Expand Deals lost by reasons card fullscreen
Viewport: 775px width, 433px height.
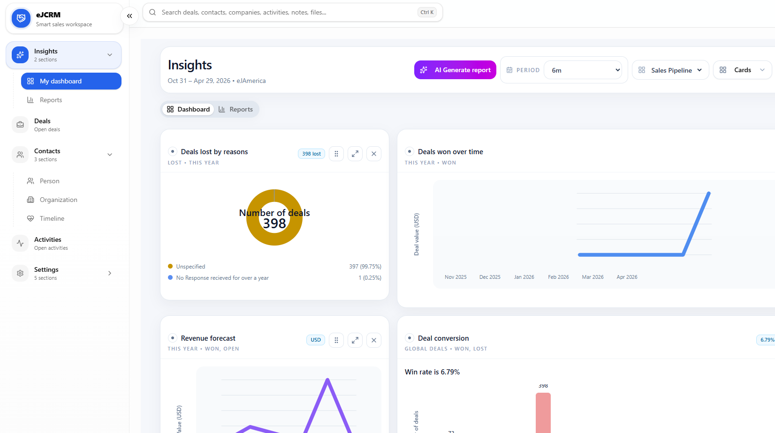(355, 154)
